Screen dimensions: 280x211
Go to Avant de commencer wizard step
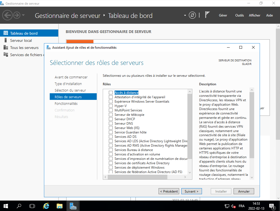point(71,77)
